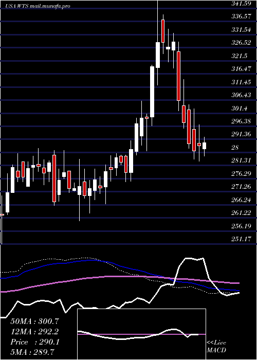Viewport: 257px width, 360px height.
Task: Click the tallest red candle near the peak
Action: (x=178, y=76)
